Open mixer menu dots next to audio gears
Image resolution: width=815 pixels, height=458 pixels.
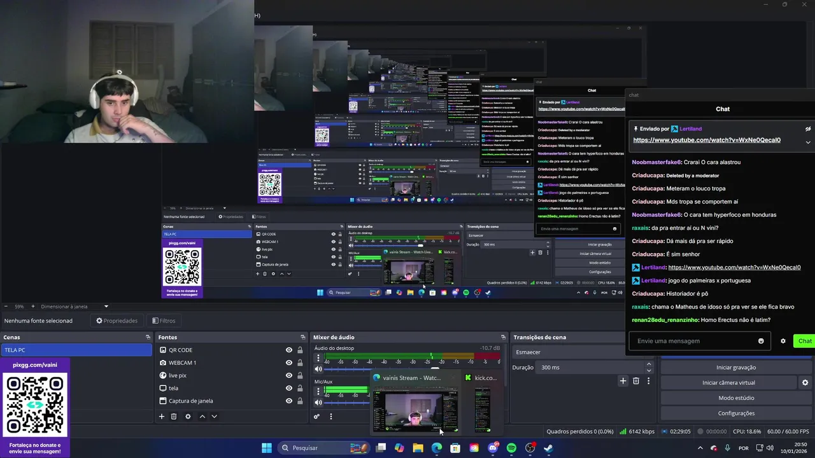click(330, 417)
